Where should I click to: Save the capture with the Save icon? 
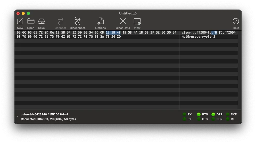point(42,21)
